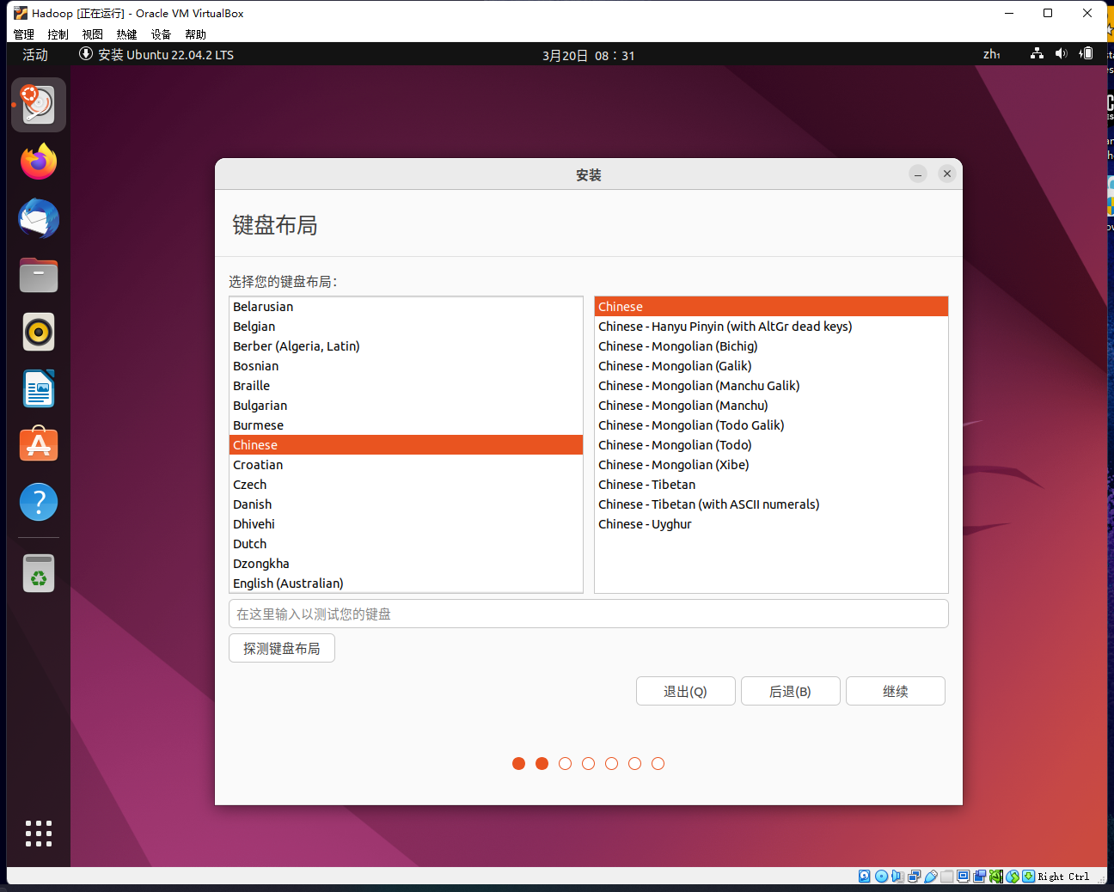Open the 管理 menu in VirtualBox
This screenshot has width=1114, height=892.
coord(24,34)
